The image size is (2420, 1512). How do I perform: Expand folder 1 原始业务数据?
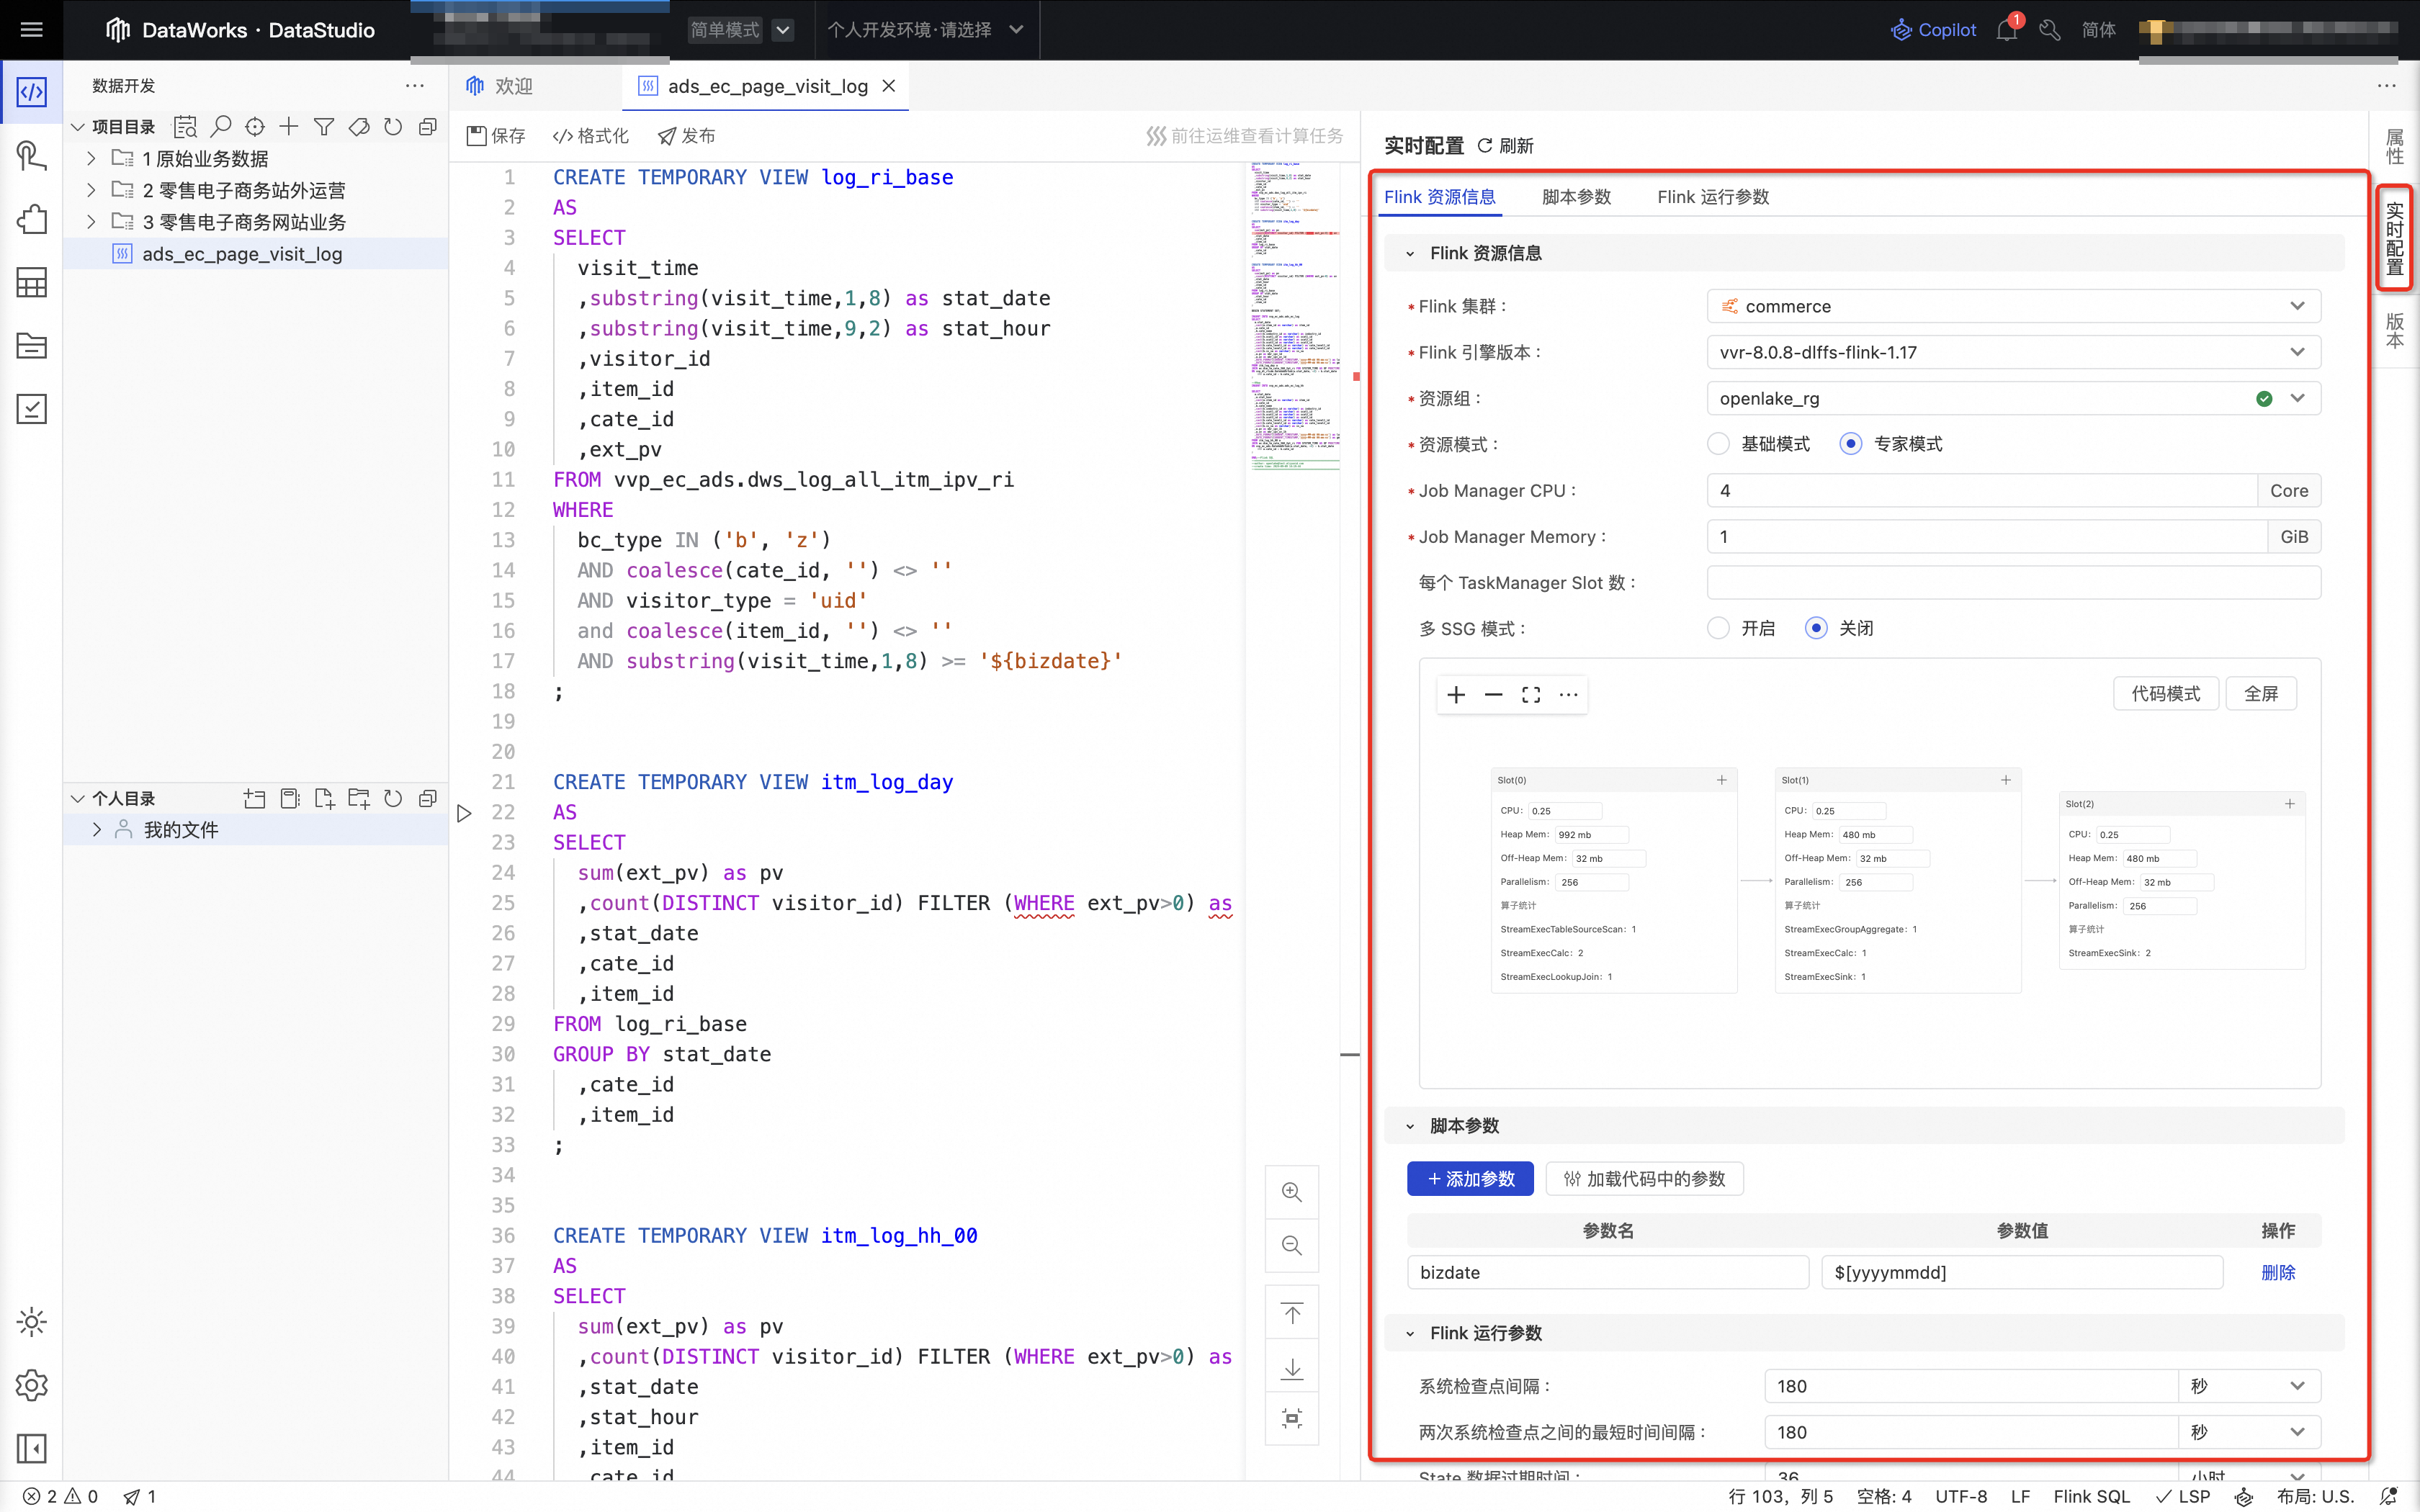tap(91, 158)
